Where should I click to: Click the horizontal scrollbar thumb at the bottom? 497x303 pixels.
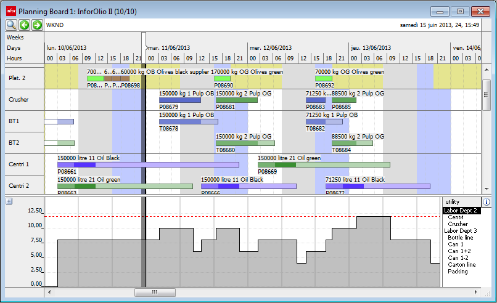155,293
